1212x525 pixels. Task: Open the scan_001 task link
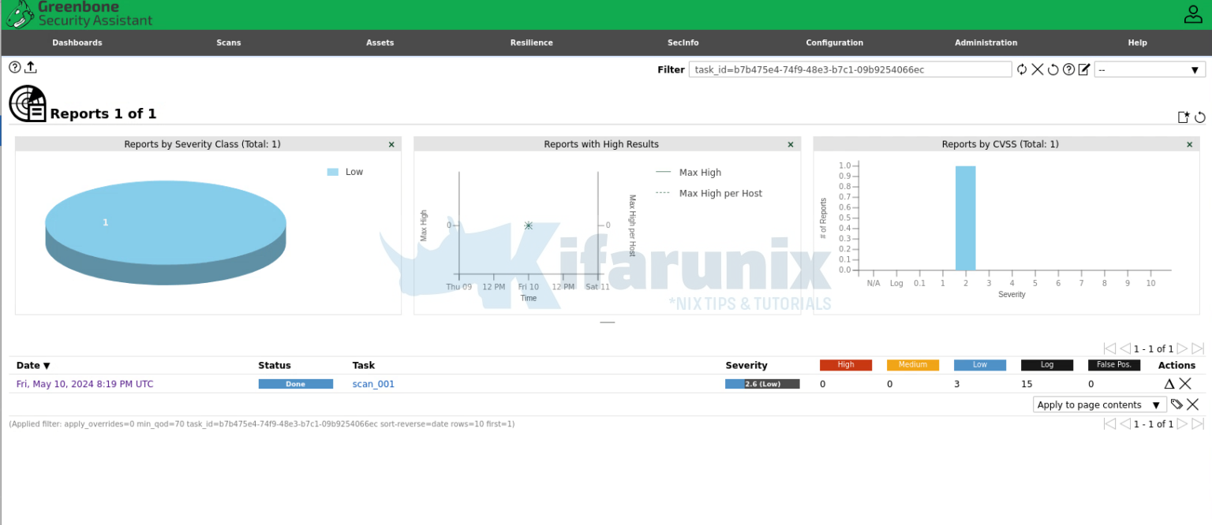click(373, 384)
